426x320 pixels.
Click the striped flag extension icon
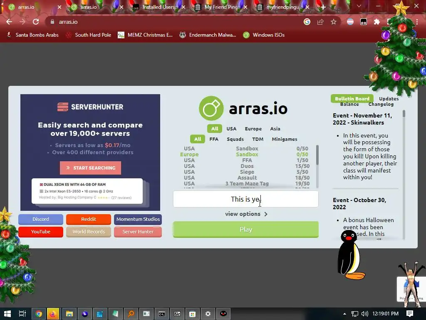tap(350, 22)
